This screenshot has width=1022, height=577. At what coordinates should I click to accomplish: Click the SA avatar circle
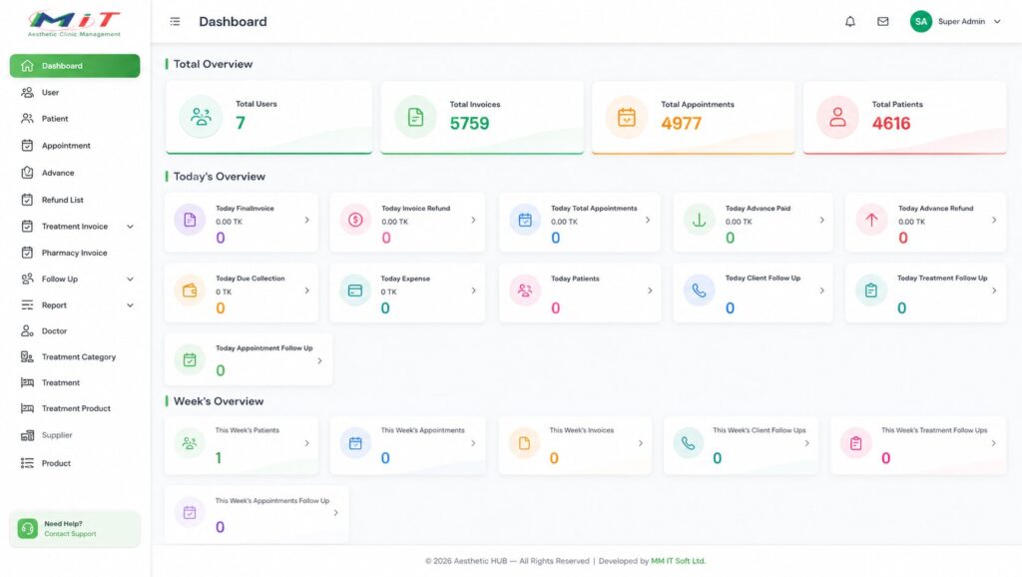click(921, 22)
